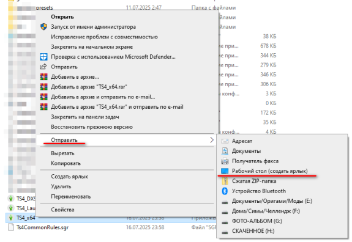This screenshot has width=352, height=242.
Task: Click Ts4CommonRules.sgr date 16.07.2025 23:58
Action: coord(145,227)
